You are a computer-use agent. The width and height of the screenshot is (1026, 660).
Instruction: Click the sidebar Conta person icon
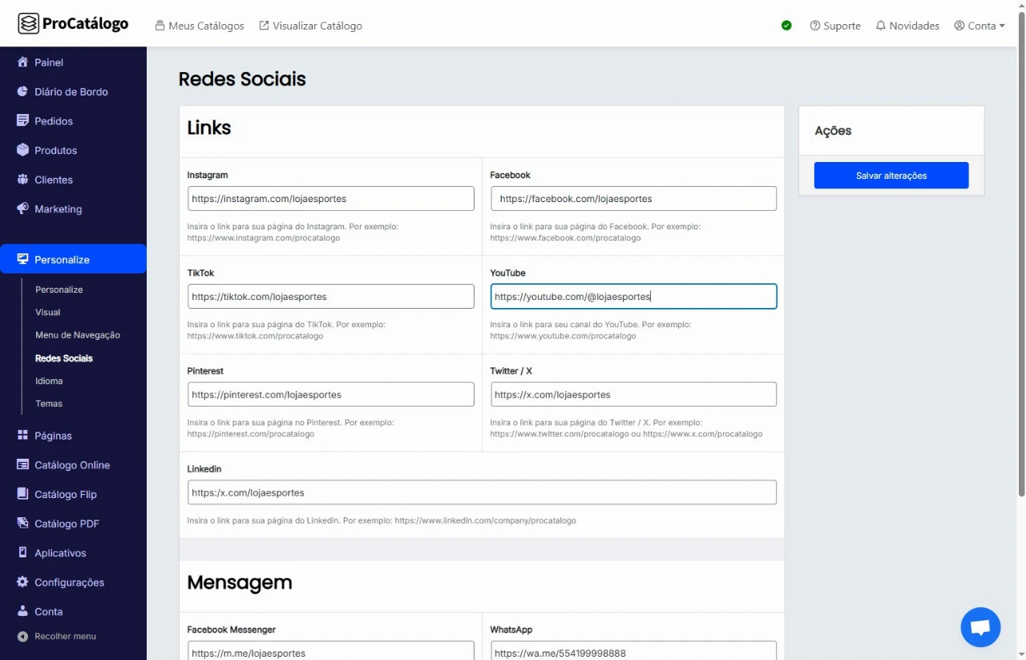point(22,611)
